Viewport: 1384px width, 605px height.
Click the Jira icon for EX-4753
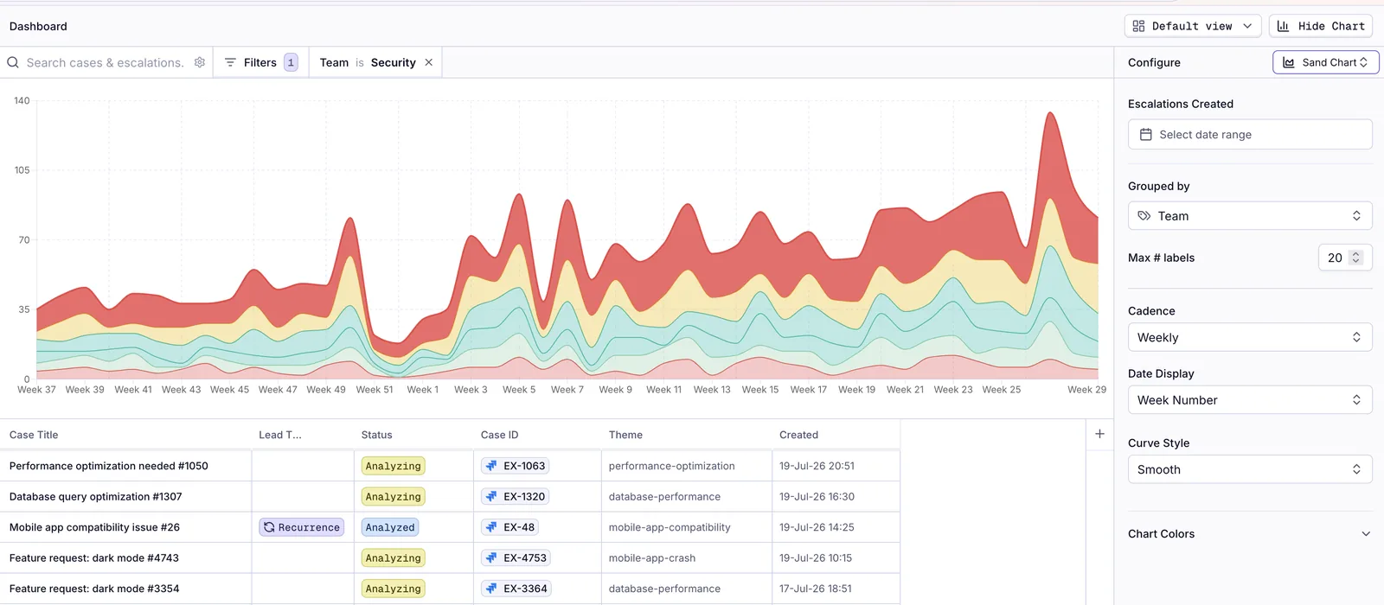tap(492, 557)
